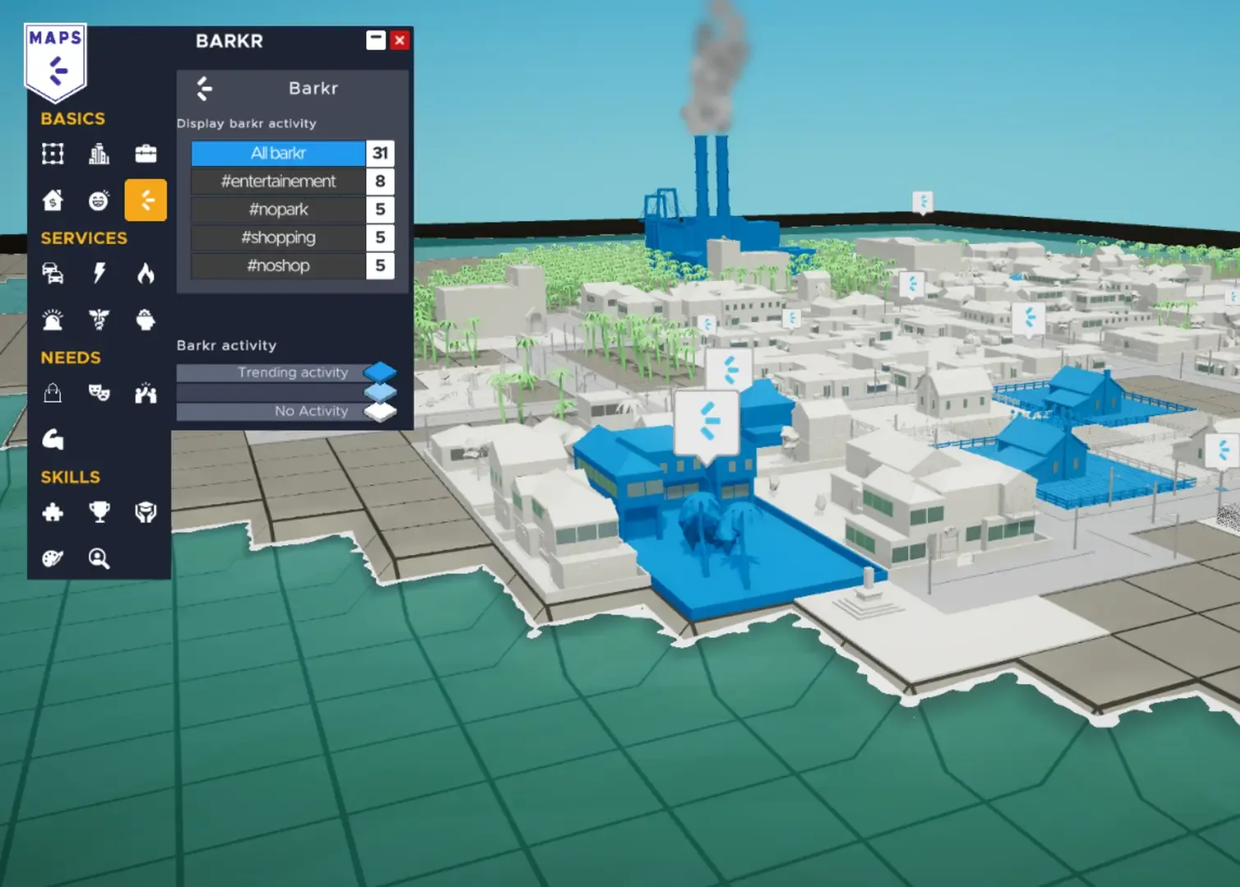Screen dimensions: 1240x887
Task: Filter barkr activity by #nopark
Action: 278,209
